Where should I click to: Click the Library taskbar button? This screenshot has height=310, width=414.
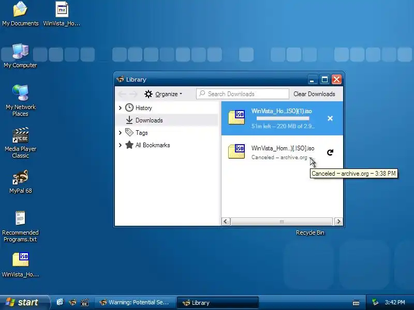(x=217, y=303)
